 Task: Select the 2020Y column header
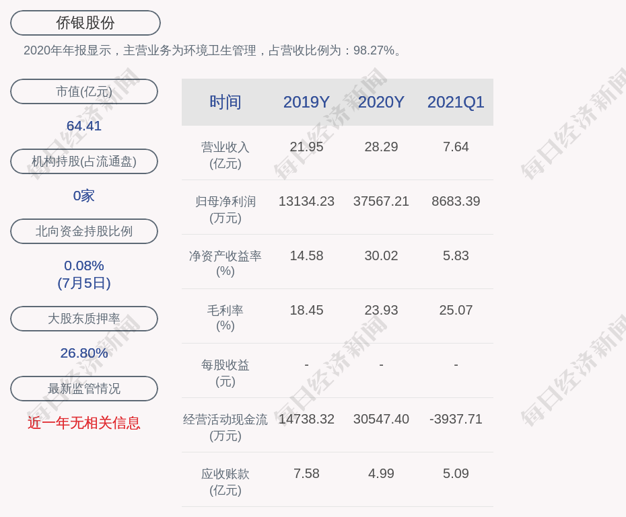381,102
